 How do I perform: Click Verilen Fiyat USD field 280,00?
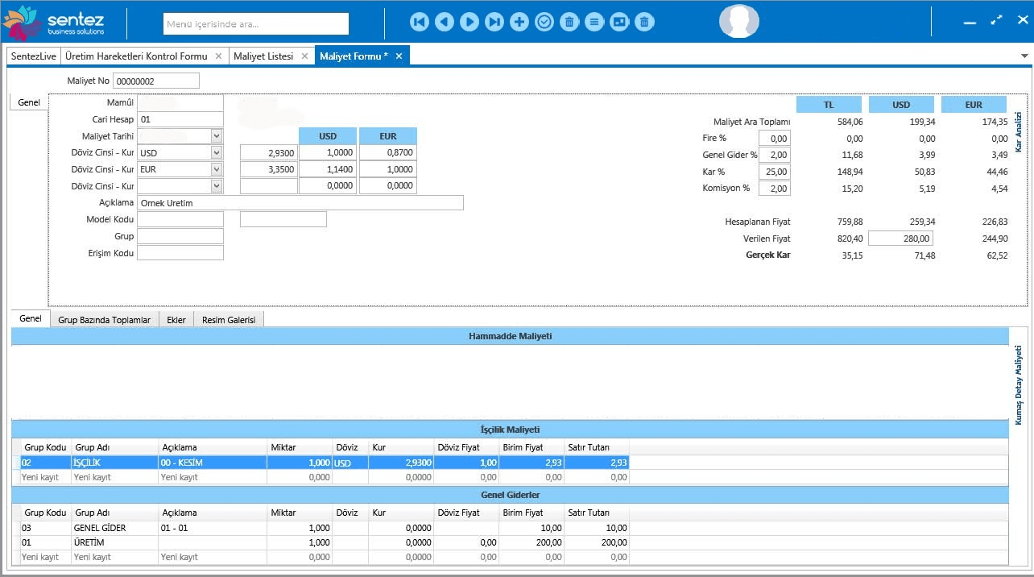coord(901,239)
